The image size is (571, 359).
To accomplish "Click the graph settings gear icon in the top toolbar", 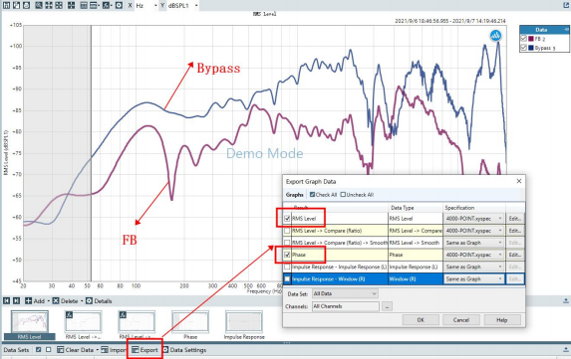I will pyautogui.click(x=119, y=5).
